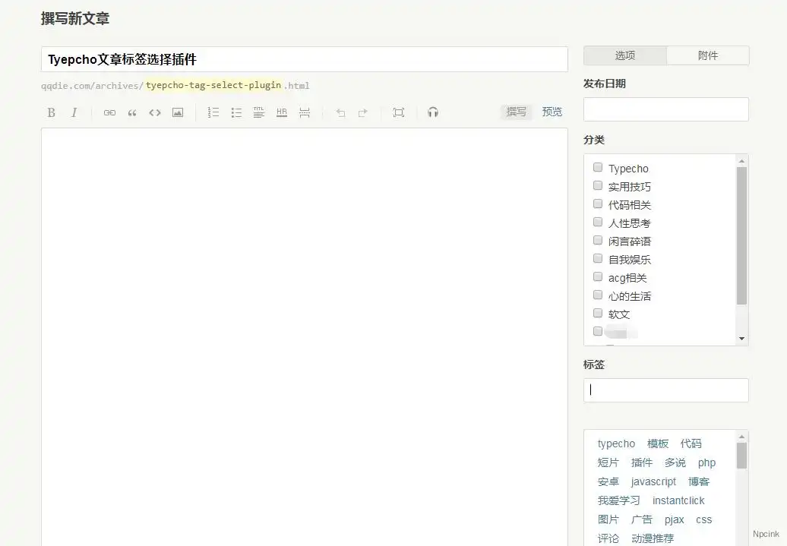This screenshot has width=787, height=546.
Task: Add the 广告 tag
Action: 641,519
